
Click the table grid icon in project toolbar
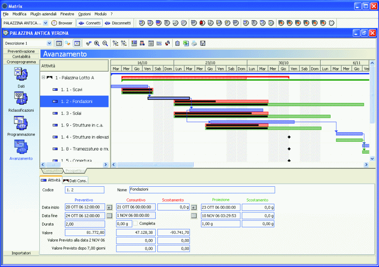151,43
